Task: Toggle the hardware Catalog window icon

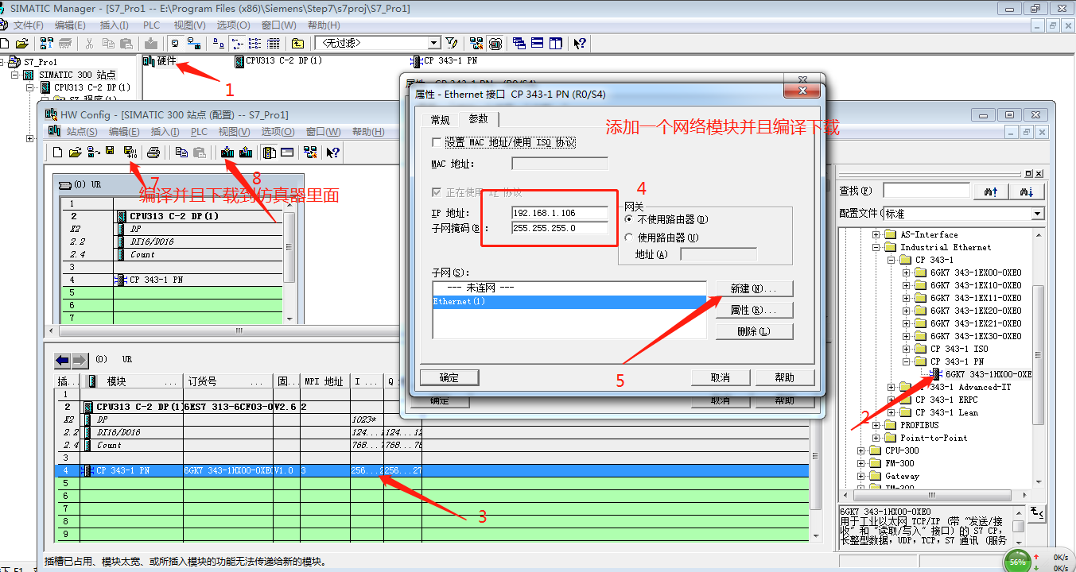Action: 268,153
